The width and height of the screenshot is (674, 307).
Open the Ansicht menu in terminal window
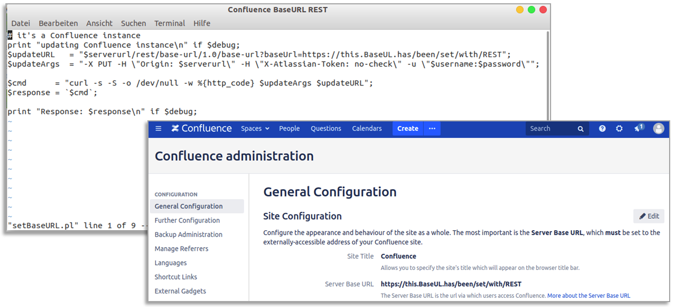(x=100, y=23)
